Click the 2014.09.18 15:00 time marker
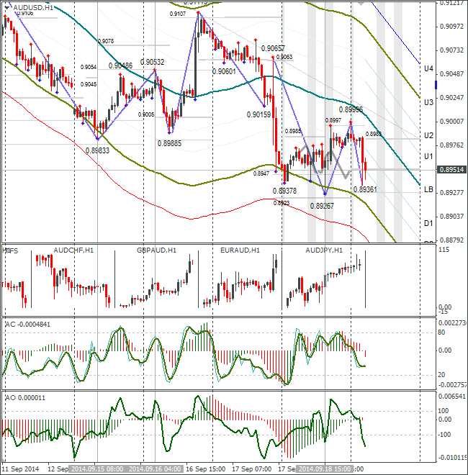The image size is (468, 475). tap(325, 469)
